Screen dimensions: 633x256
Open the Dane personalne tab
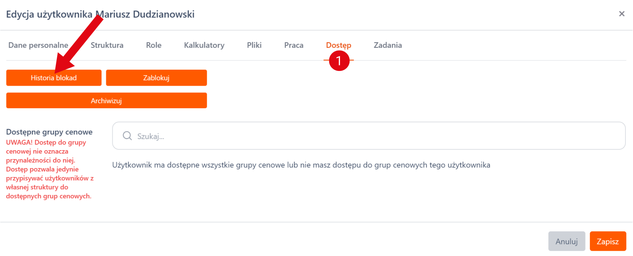click(x=38, y=45)
